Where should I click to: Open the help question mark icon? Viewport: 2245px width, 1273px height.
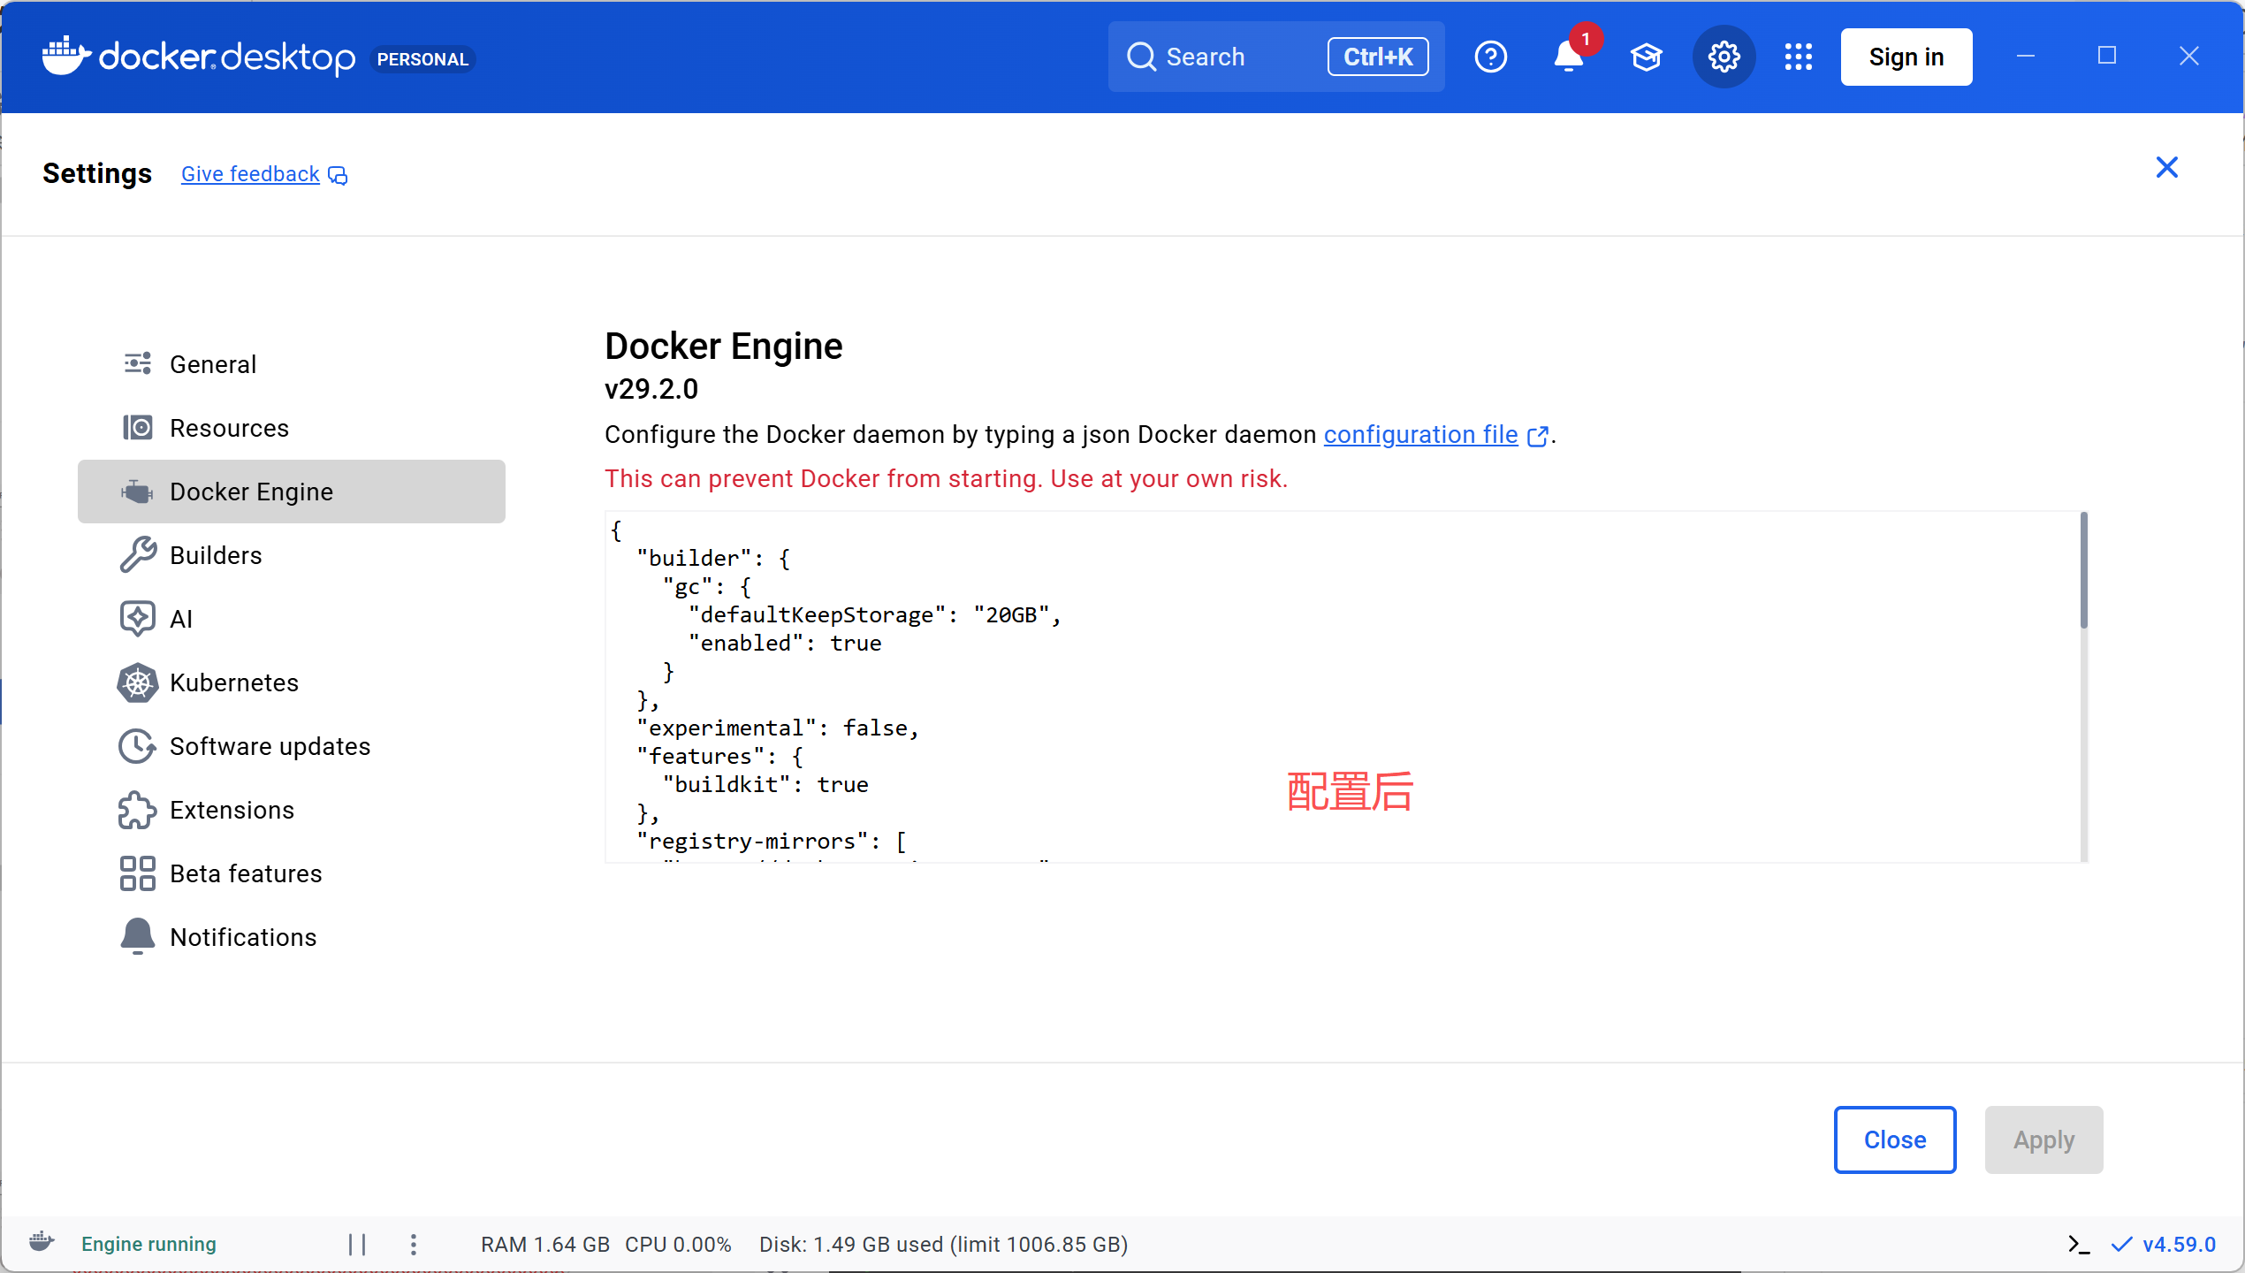[x=1491, y=57]
